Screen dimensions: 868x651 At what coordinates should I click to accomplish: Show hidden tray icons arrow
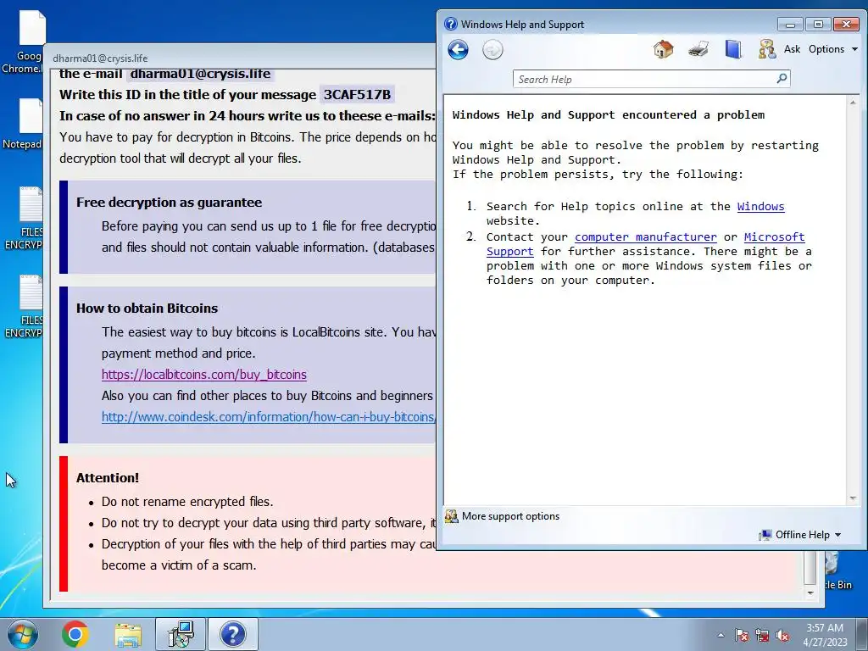[721, 635]
